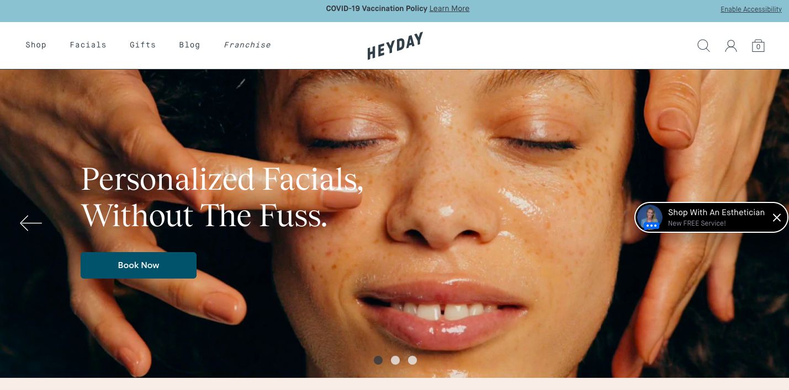Open Shop With An Esthetician service
The image size is (789, 390).
click(x=716, y=212)
